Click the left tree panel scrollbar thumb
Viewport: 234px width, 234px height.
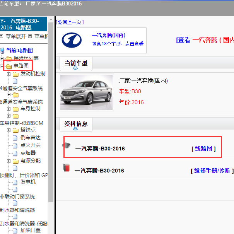pos(51,113)
